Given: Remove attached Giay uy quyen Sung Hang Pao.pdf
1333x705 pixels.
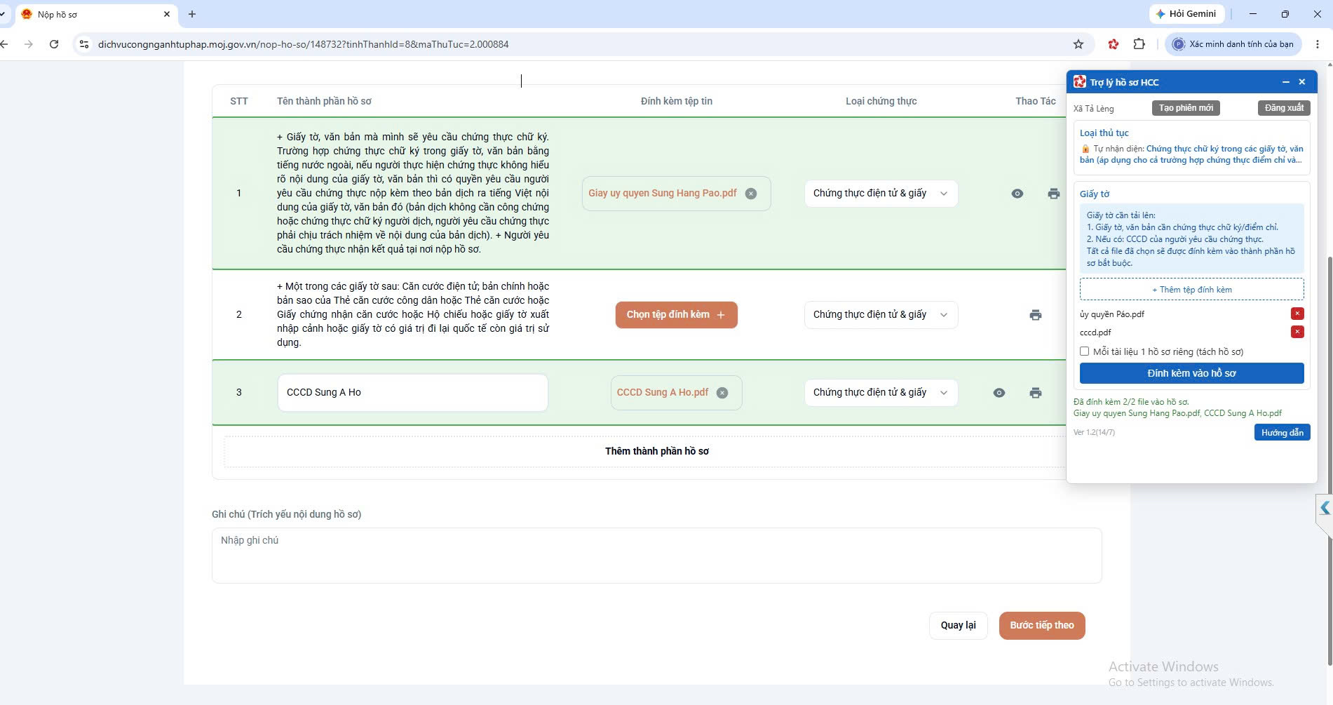Looking at the screenshot, I should [x=751, y=194].
